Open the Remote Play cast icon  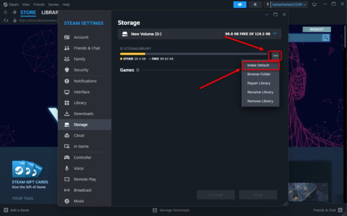coord(67,179)
